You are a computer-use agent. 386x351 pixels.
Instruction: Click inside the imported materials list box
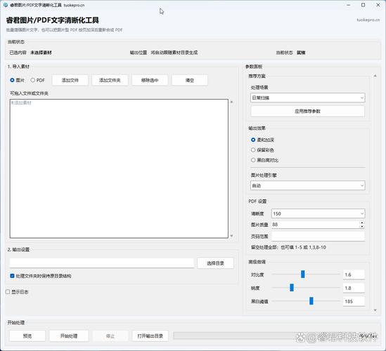click(x=119, y=168)
